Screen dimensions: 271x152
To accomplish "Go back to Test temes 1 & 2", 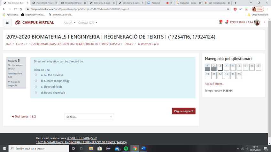I will 24,117.
